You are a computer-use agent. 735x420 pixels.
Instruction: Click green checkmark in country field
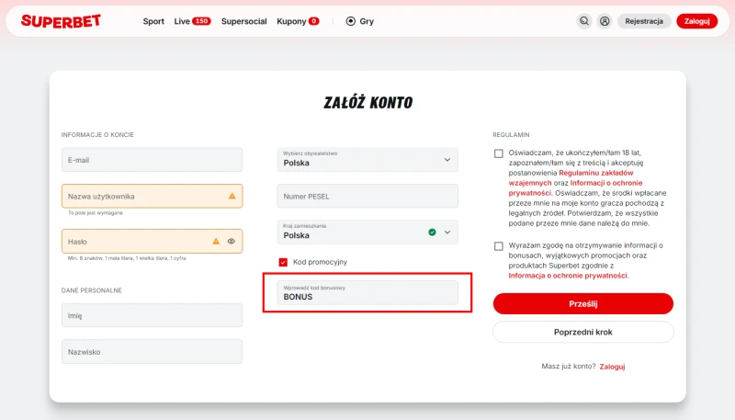432,233
